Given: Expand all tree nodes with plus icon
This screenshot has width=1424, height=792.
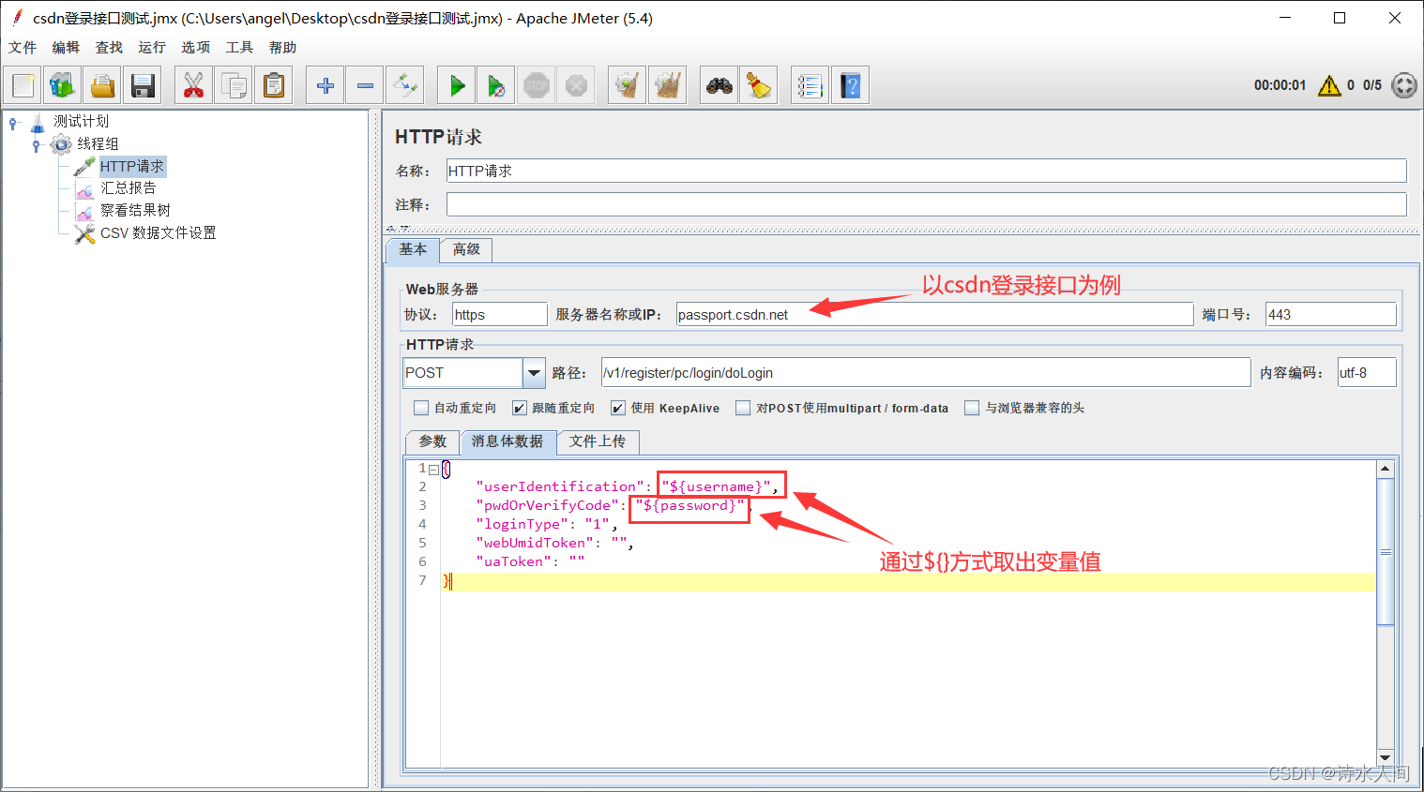Looking at the screenshot, I should coord(325,85).
